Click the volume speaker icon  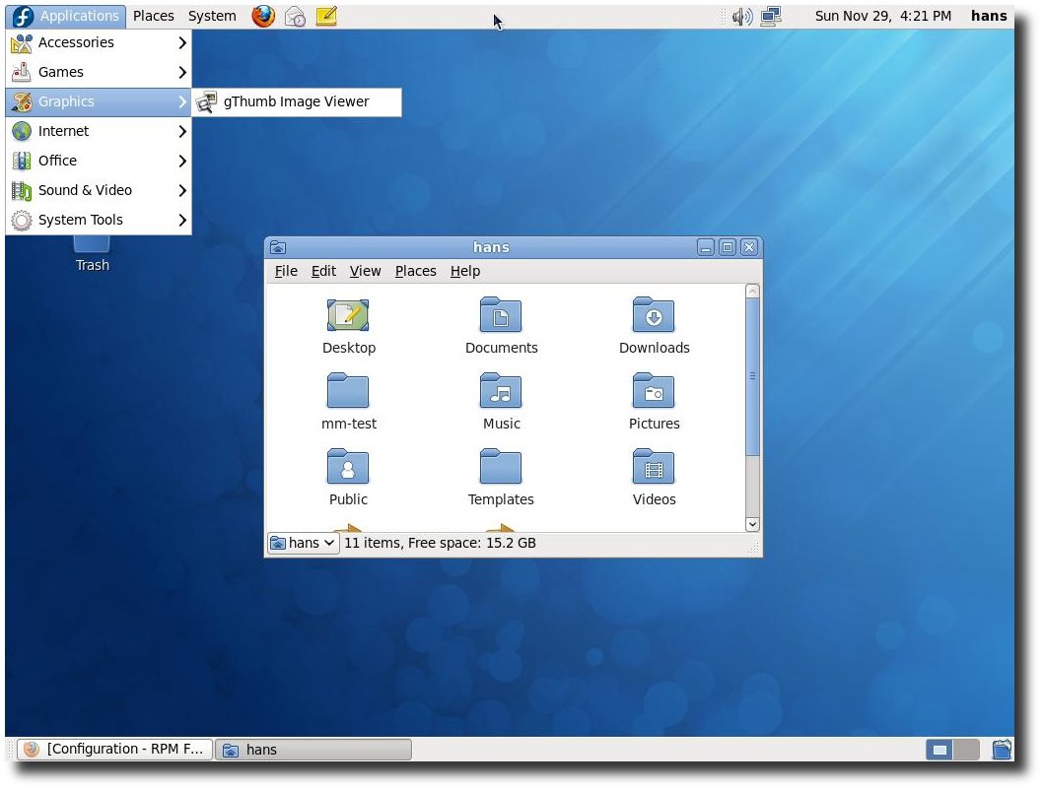click(741, 16)
